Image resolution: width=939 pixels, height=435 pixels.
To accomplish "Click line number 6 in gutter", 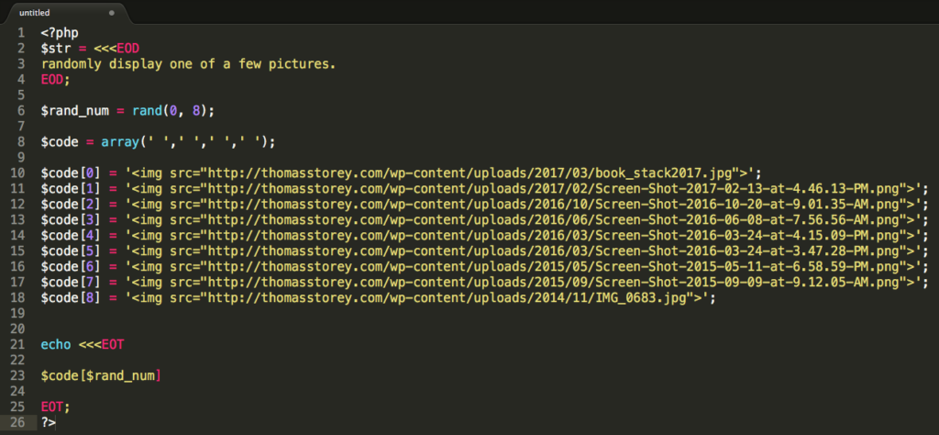I will tap(22, 111).
